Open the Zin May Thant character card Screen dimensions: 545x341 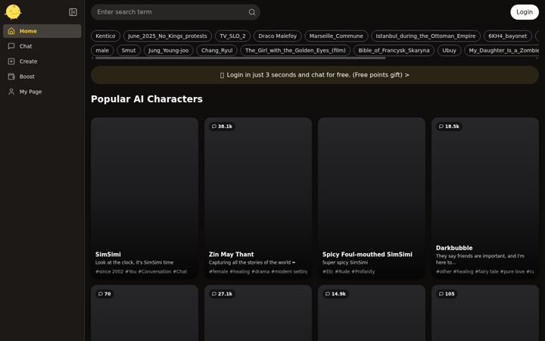click(258, 198)
